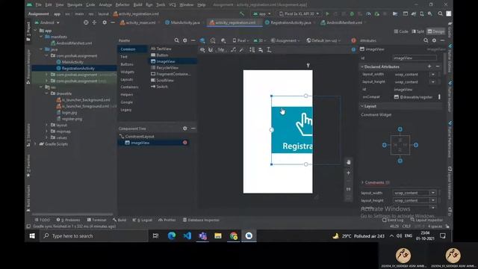Collapse the Declared Attributes section

click(362, 67)
